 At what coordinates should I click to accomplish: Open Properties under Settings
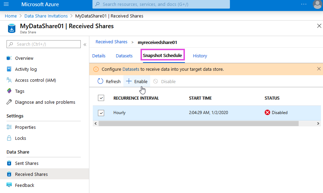click(25, 127)
